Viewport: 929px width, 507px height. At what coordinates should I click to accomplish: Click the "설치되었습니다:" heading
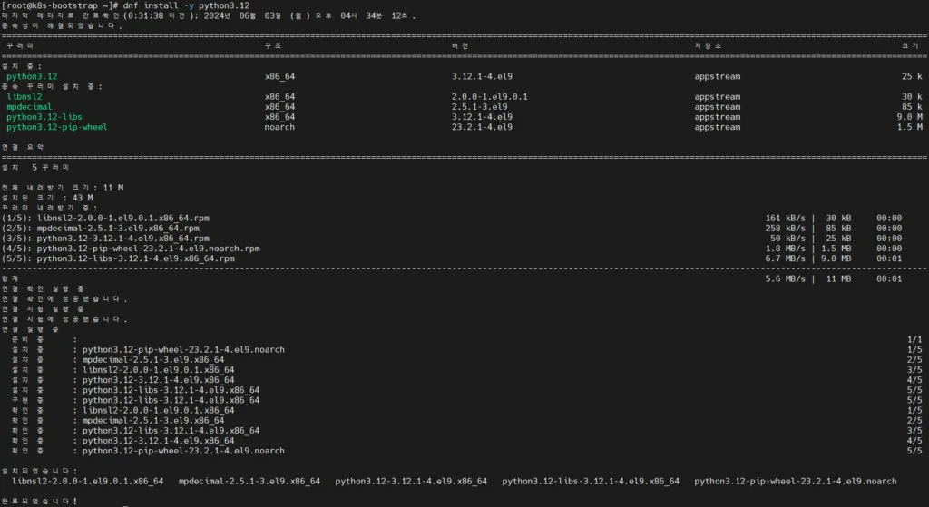(39, 471)
